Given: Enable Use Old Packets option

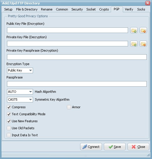Looking at the screenshot, I should point(9,128).
